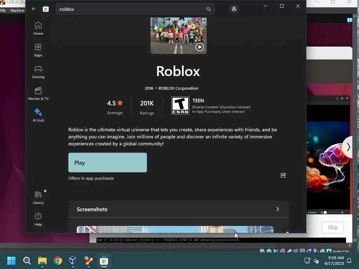
Task: Open the Apps section in sidebar
Action: 38,50
